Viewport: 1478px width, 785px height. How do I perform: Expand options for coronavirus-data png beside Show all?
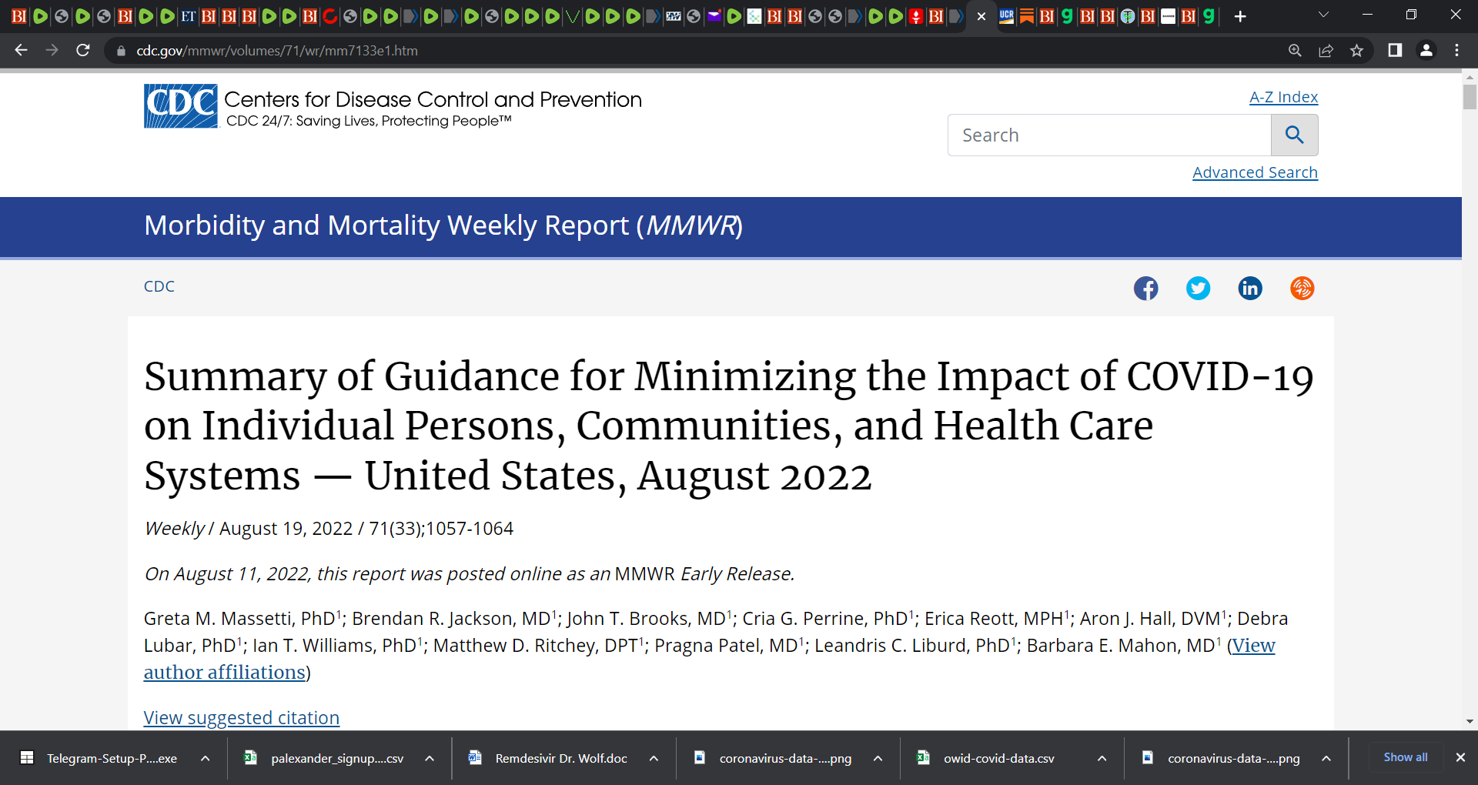(1326, 758)
